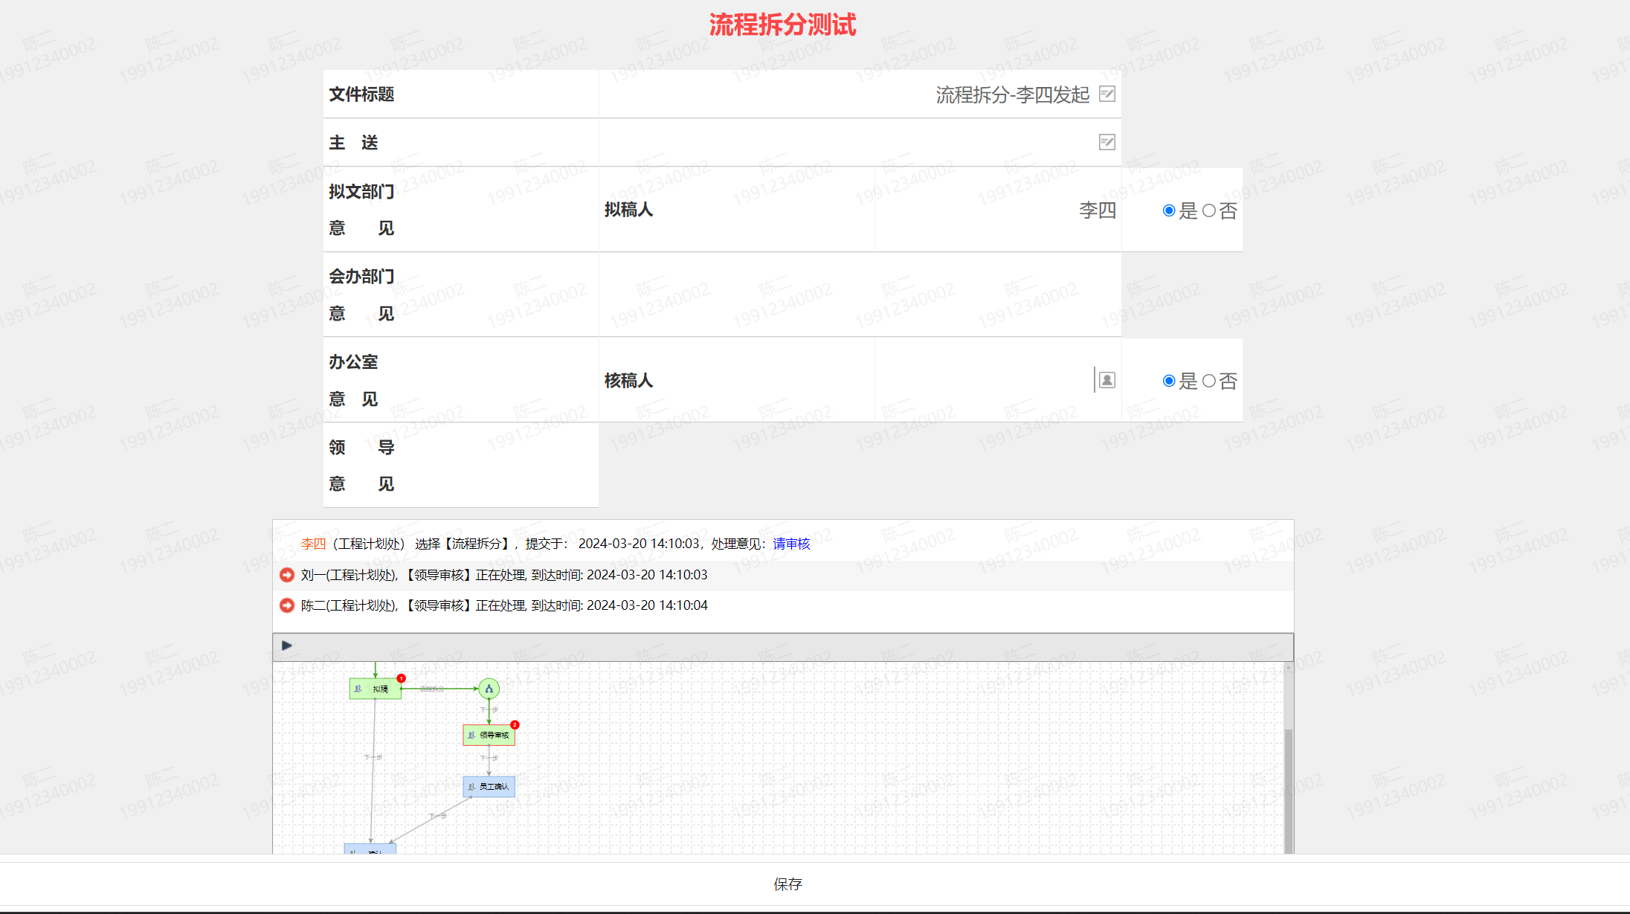Click the 保存 button
Viewport: 1630px width, 914px height.
point(787,884)
